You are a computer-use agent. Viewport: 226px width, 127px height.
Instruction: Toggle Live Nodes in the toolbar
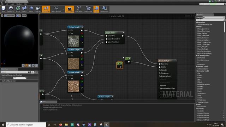pos(79,9)
